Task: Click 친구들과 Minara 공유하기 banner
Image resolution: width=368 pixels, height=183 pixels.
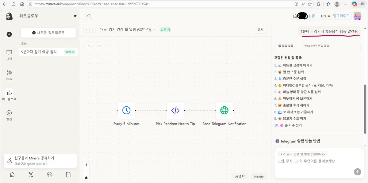Action: (x=40, y=161)
